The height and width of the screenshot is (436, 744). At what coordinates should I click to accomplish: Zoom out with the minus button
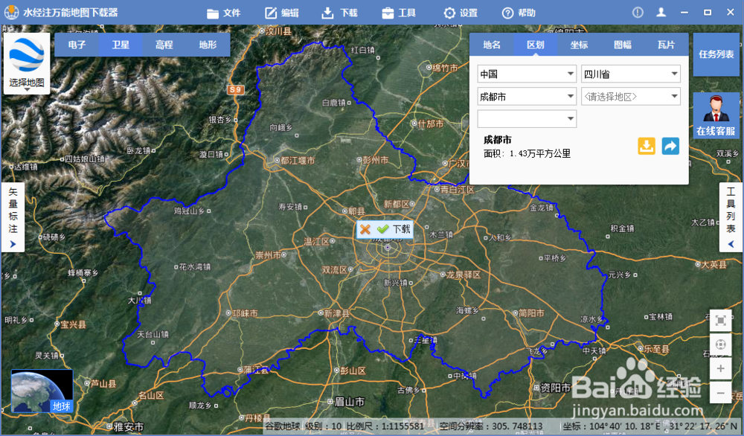coord(720,393)
